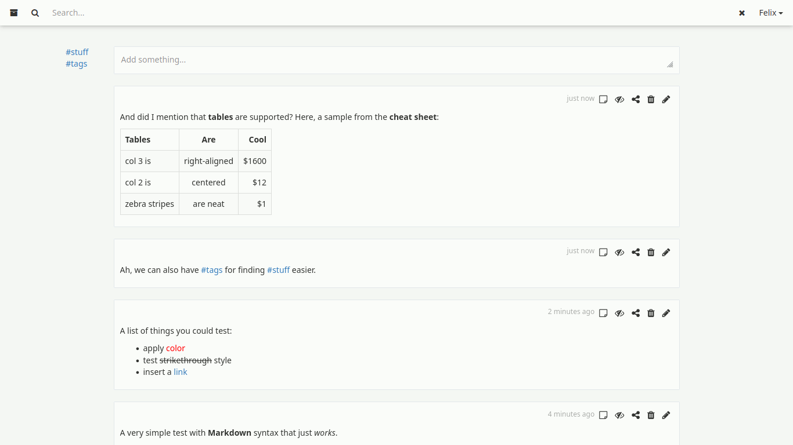
Task: Open the archive box icon in top bar
Action: pos(14,13)
